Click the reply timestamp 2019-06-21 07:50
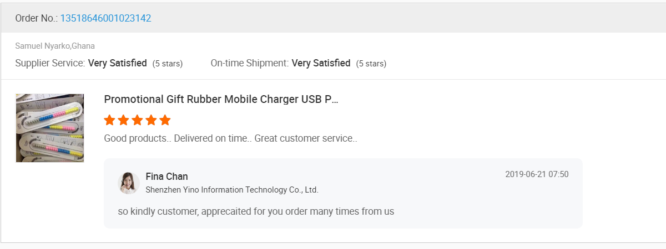 click(x=537, y=174)
